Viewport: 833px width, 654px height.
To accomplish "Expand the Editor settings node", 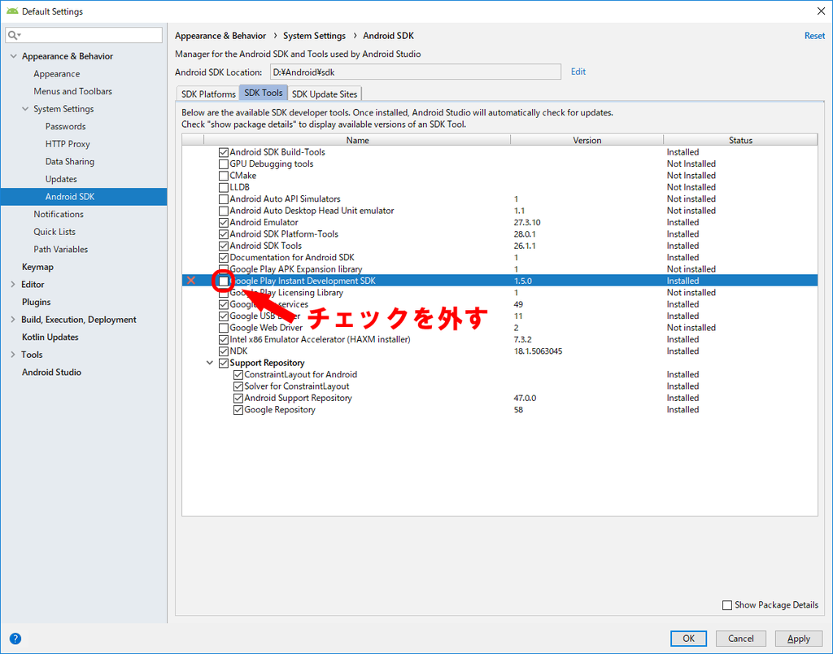I will (13, 284).
